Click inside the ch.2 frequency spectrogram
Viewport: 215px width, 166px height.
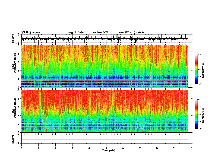pos(105,111)
